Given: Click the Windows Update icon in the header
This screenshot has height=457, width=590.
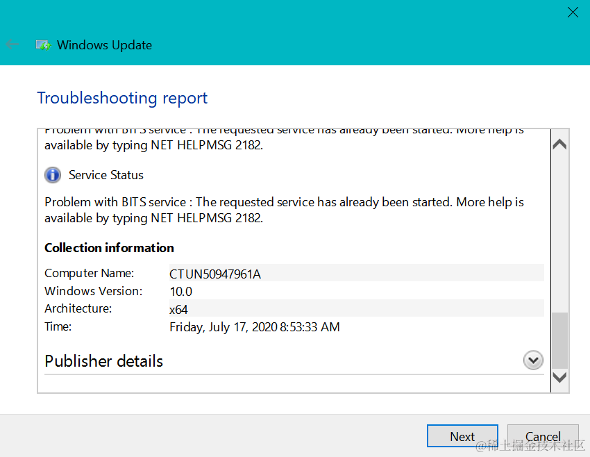Looking at the screenshot, I should click(43, 45).
